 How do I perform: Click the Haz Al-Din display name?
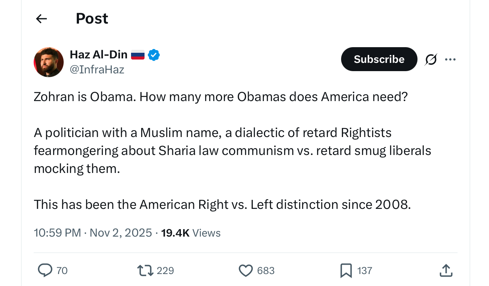tap(98, 55)
